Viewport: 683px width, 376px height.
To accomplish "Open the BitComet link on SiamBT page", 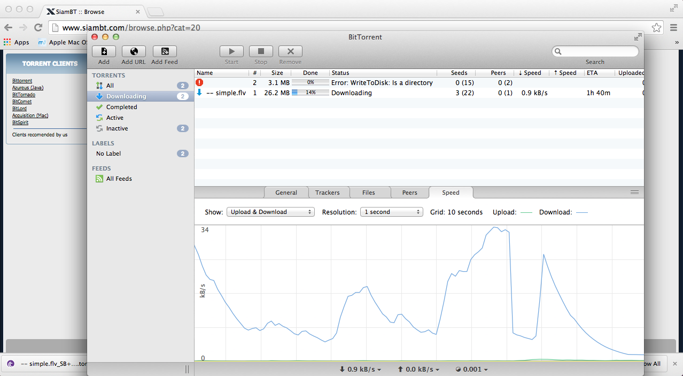I will 22,102.
